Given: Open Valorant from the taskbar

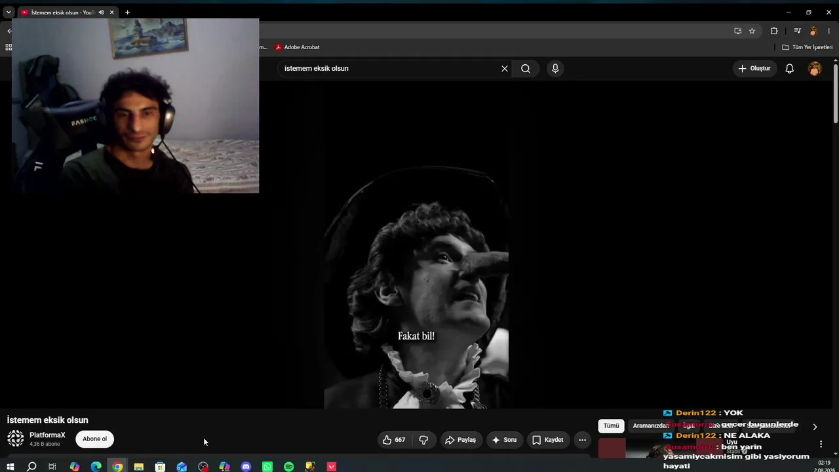Looking at the screenshot, I should pos(332,467).
